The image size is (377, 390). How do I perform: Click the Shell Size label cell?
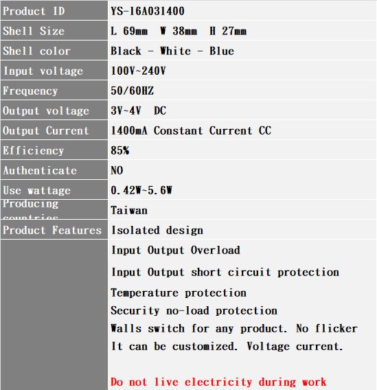(x=54, y=31)
